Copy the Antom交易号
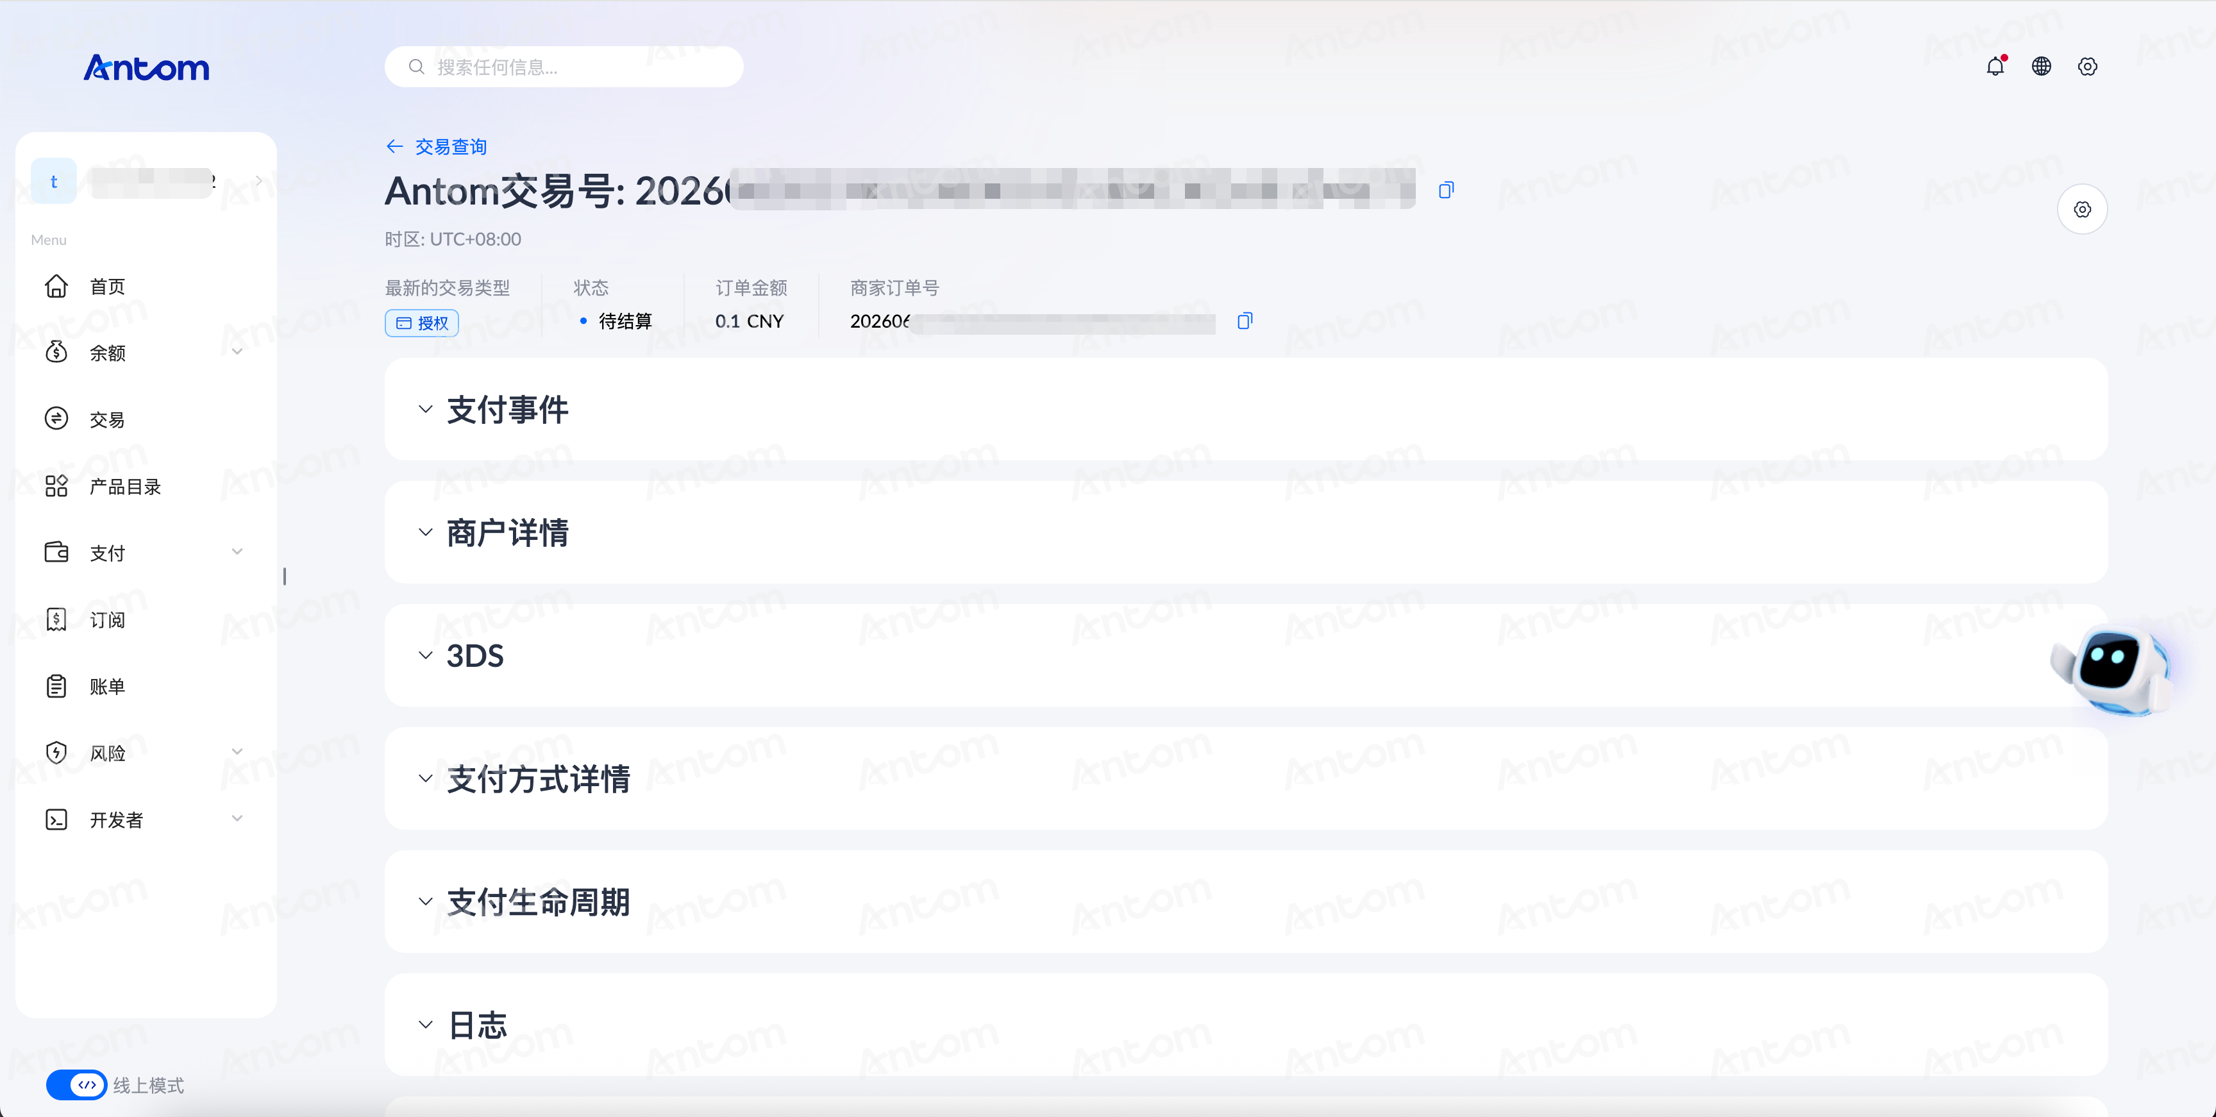The image size is (2216, 1117). [x=1446, y=189]
